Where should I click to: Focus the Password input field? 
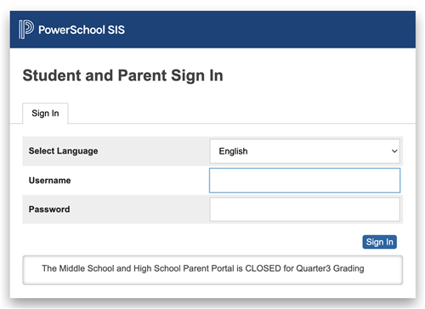[304, 210]
